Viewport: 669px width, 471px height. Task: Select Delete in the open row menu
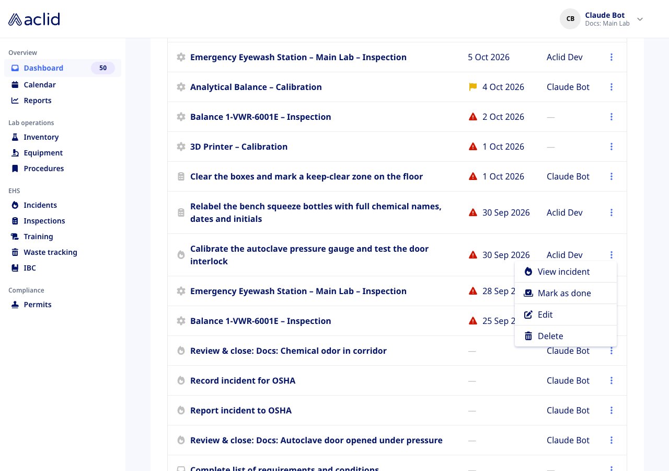[566, 336]
